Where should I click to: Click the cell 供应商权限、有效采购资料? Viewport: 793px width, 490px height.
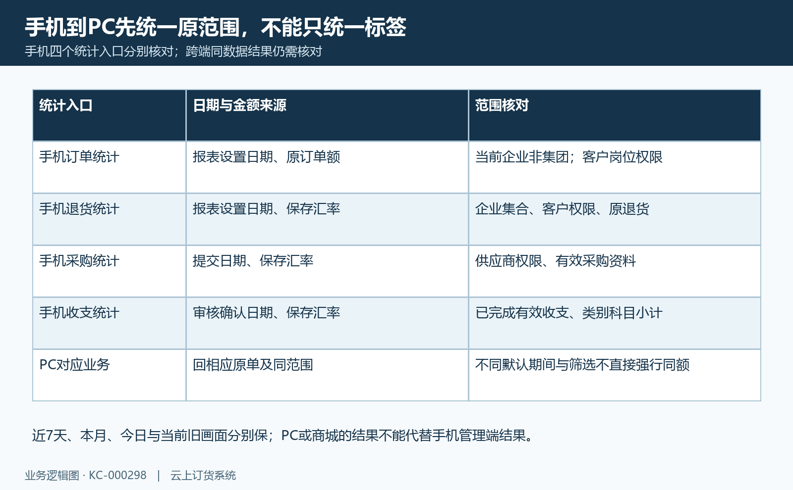(615, 271)
